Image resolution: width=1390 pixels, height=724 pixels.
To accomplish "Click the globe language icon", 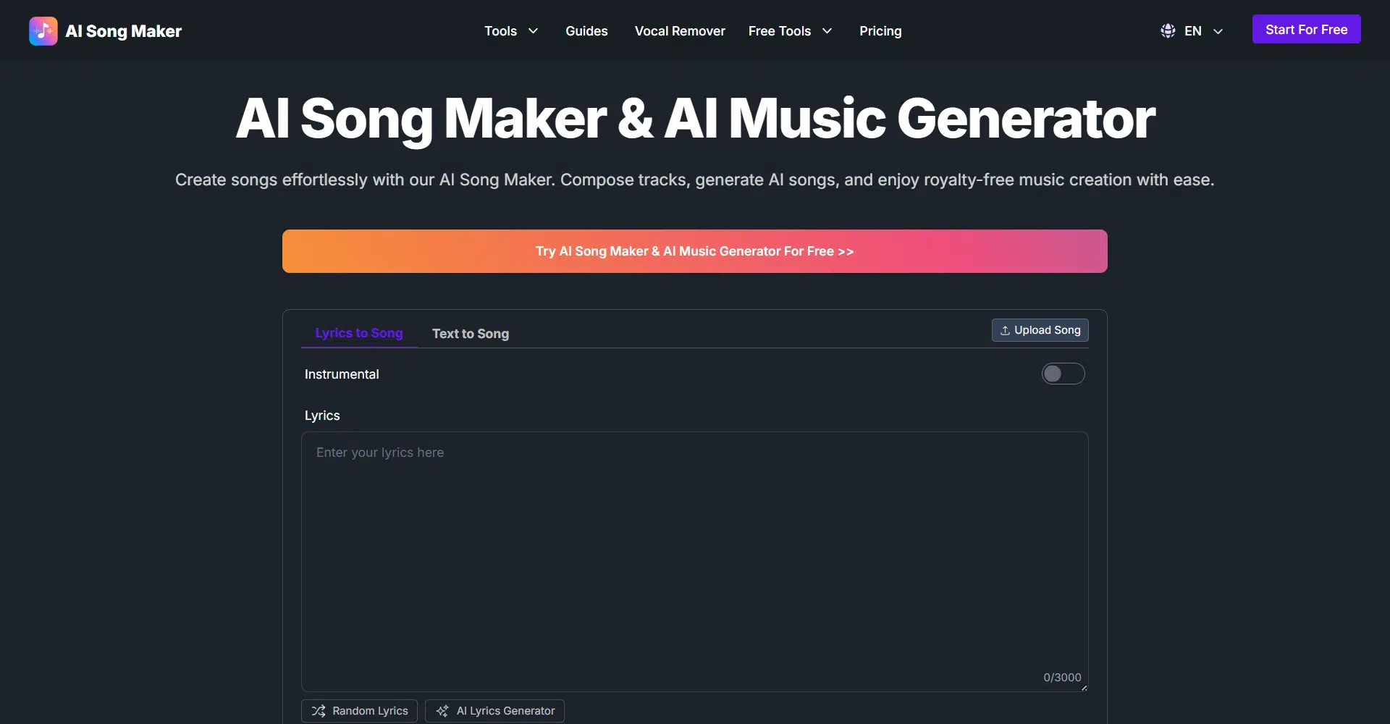I will pos(1167,31).
